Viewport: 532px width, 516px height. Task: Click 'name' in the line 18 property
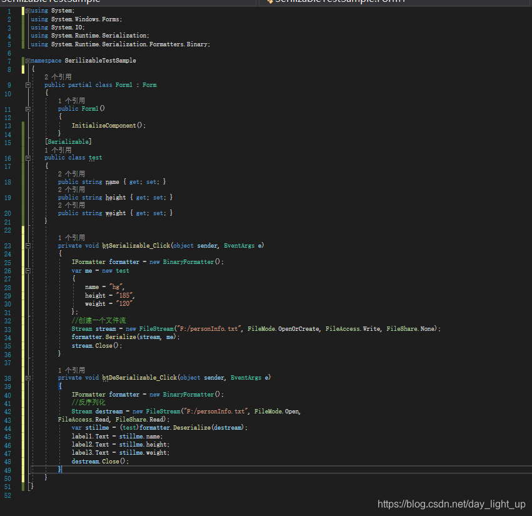coord(112,182)
